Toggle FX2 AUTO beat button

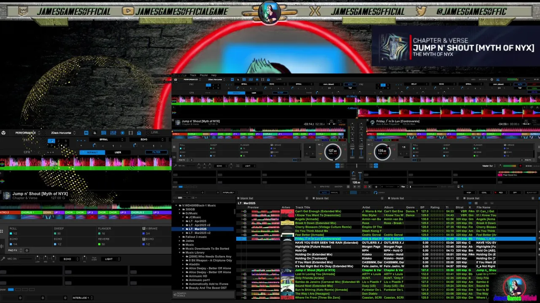(x=520, y=84)
